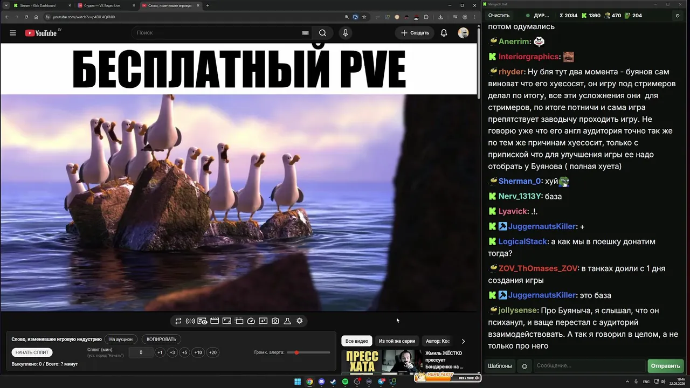Open the on-screen keyboard in search box
The width and height of the screenshot is (690, 388).
click(x=305, y=33)
